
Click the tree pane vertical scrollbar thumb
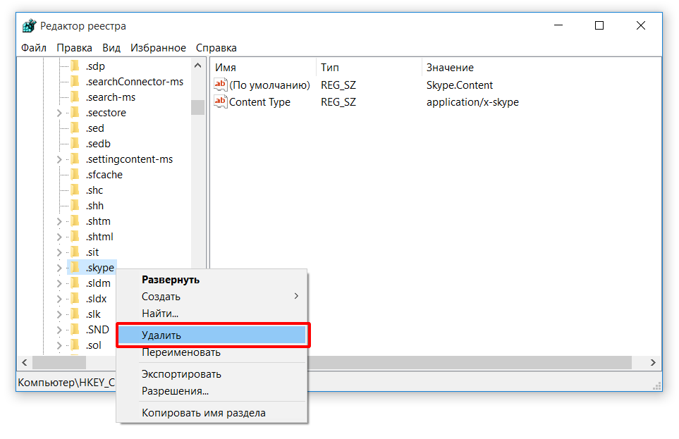[x=197, y=106]
